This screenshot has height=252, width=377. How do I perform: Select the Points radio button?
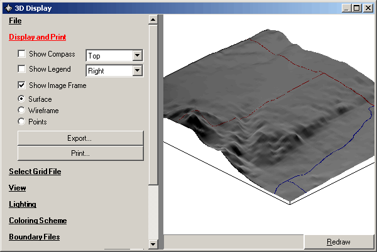pyautogui.click(x=21, y=121)
